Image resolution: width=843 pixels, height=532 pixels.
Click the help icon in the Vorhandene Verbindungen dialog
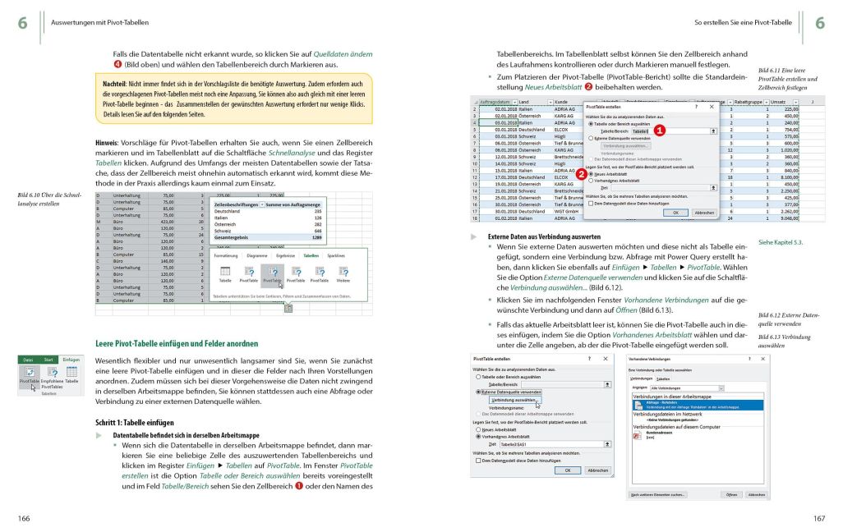click(x=749, y=359)
